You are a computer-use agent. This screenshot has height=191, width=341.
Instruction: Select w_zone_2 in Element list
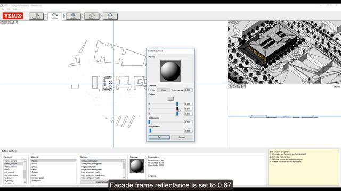pyautogui.click(x=13, y=181)
